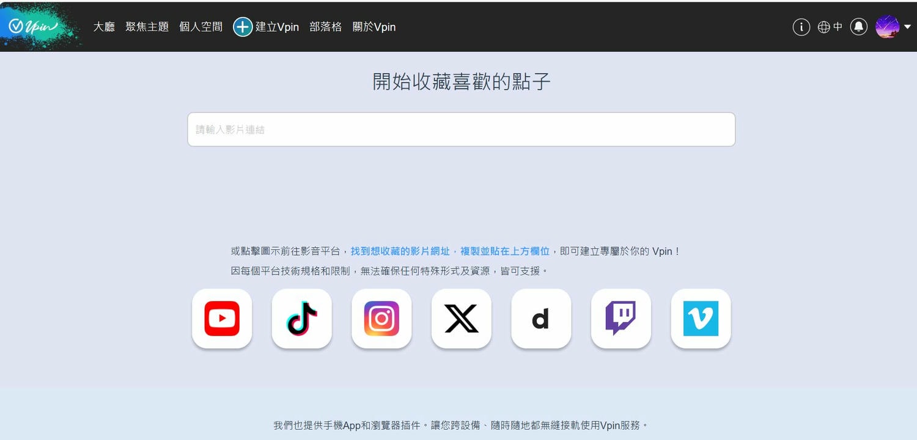This screenshot has width=917, height=440.
Task: Open the language selector globe 中
Action: point(830,27)
